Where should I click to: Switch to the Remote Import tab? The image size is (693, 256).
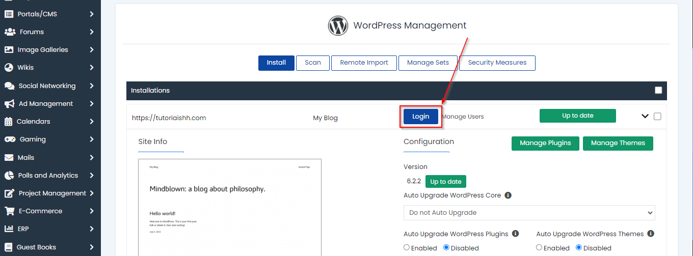tap(364, 63)
